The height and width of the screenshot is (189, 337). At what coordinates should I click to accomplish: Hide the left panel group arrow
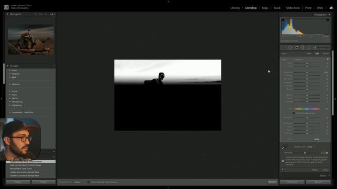[x=2, y=99]
